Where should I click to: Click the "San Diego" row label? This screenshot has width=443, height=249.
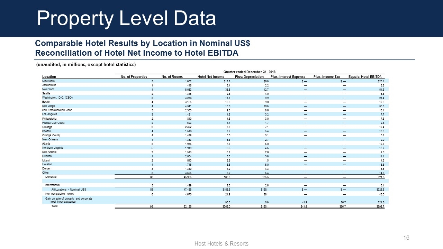pyautogui.click(x=48, y=106)
